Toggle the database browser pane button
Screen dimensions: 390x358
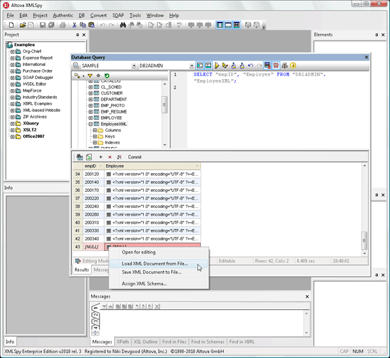[x=199, y=65]
